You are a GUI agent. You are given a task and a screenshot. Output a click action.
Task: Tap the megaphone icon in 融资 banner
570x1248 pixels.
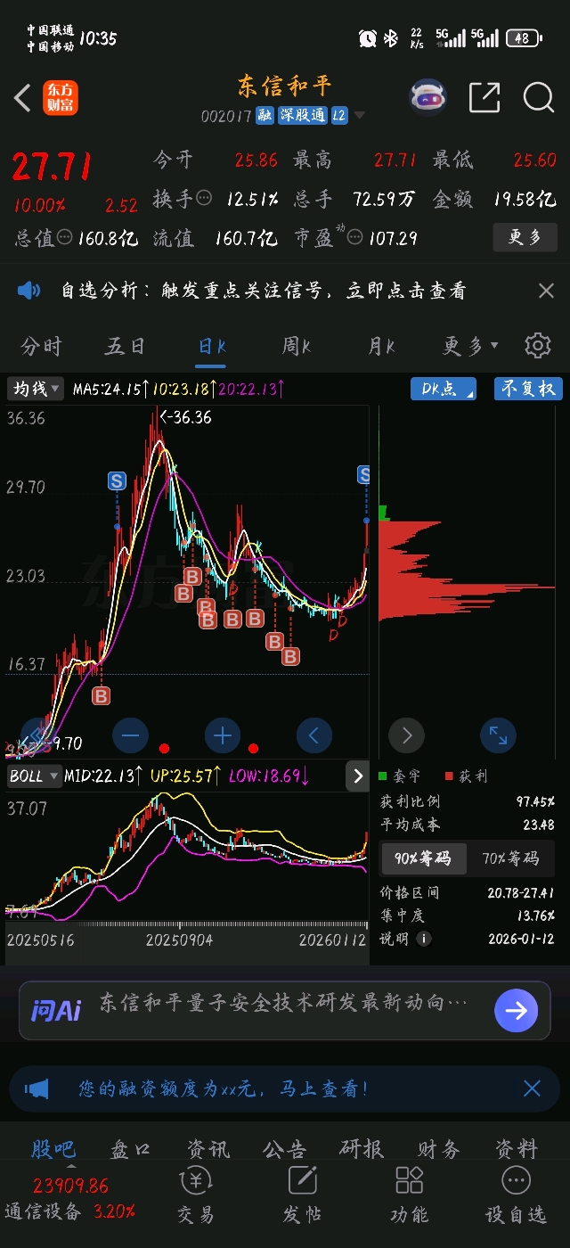37,1088
